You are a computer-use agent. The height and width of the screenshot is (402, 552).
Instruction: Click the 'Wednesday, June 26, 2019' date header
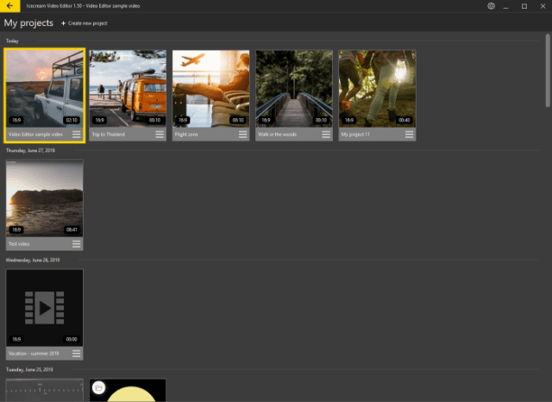click(x=33, y=260)
